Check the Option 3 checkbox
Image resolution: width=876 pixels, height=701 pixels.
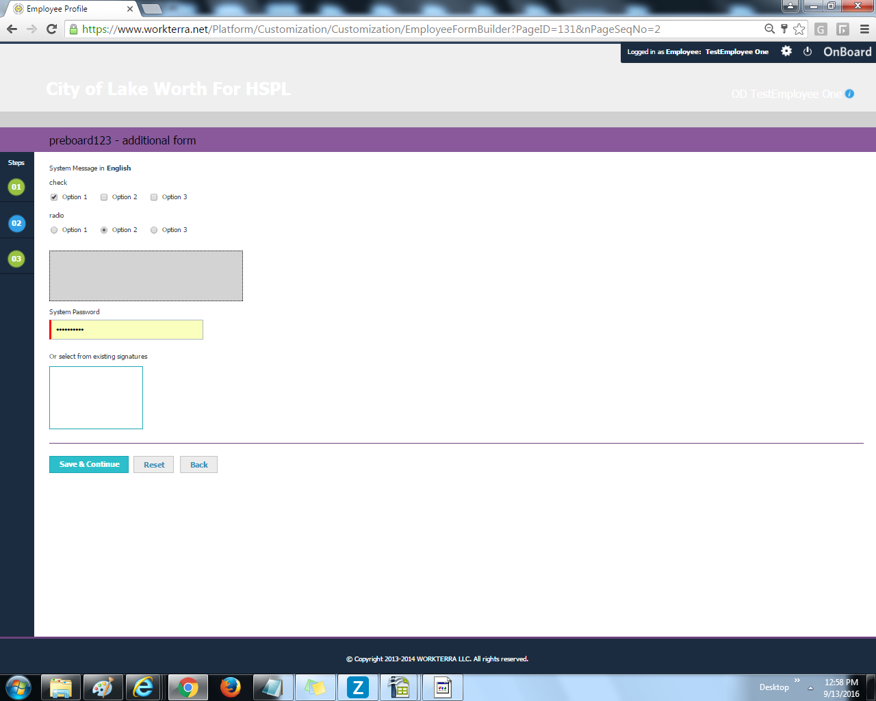tap(154, 197)
